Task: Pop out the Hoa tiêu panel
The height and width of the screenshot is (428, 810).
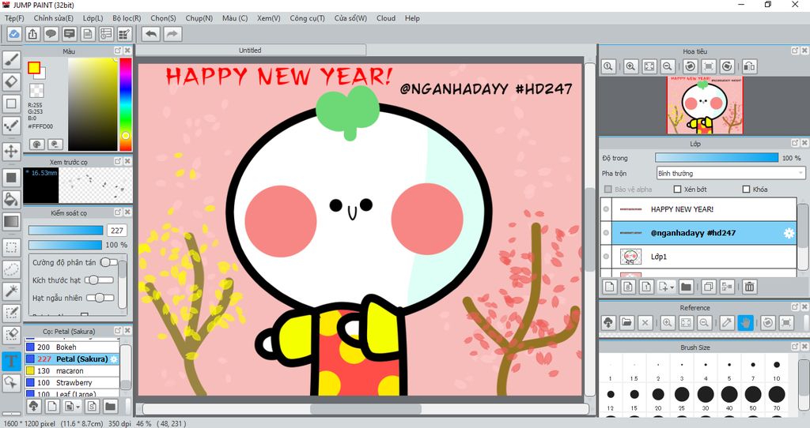Action: click(x=795, y=51)
